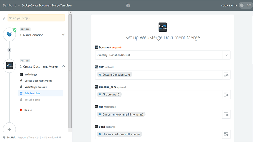This screenshot has width=253, height=142.
Task: Open insert-field menu for donation_num
Action: click(226, 95)
